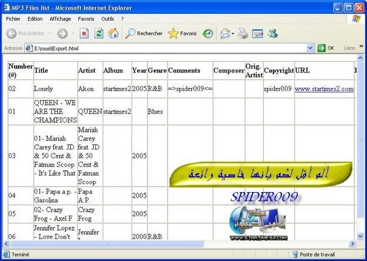The height and width of the screenshot is (261, 367).
Task: Open Favoris star toolbar button
Action: click(182, 34)
